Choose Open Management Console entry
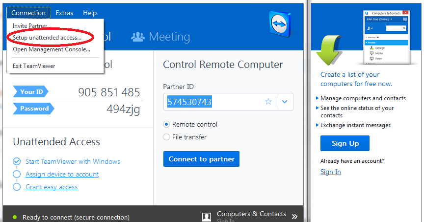 tap(52, 49)
